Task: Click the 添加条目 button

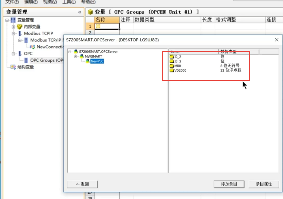Action: coord(229,184)
